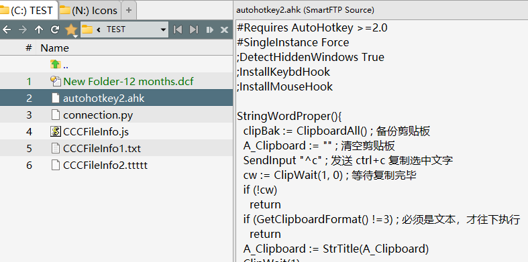Expand the TEST address bar dropdown arrow
The height and width of the screenshot is (262, 528).
[x=163, y=29]
